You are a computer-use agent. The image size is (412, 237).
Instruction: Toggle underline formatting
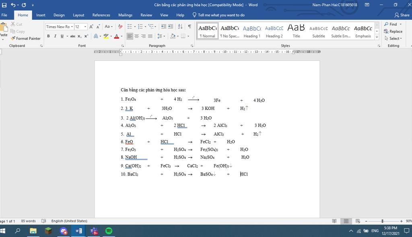pos(62,36)
